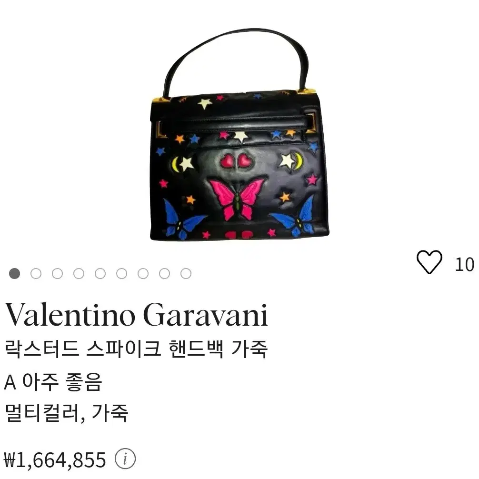479x479 pixels.
Task: View the seventh image dot
Action: click(143, 273)
